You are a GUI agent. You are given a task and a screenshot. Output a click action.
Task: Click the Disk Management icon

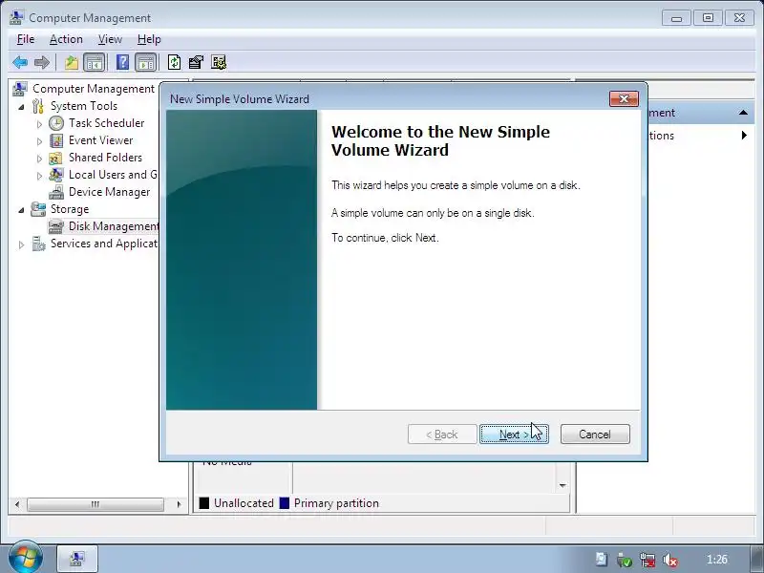[56, 226]
